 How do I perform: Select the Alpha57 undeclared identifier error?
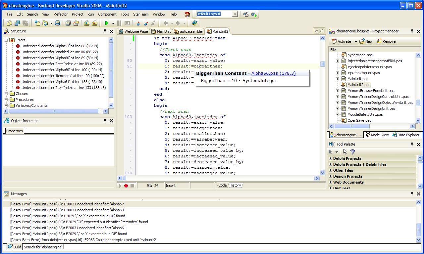point(60,46)
